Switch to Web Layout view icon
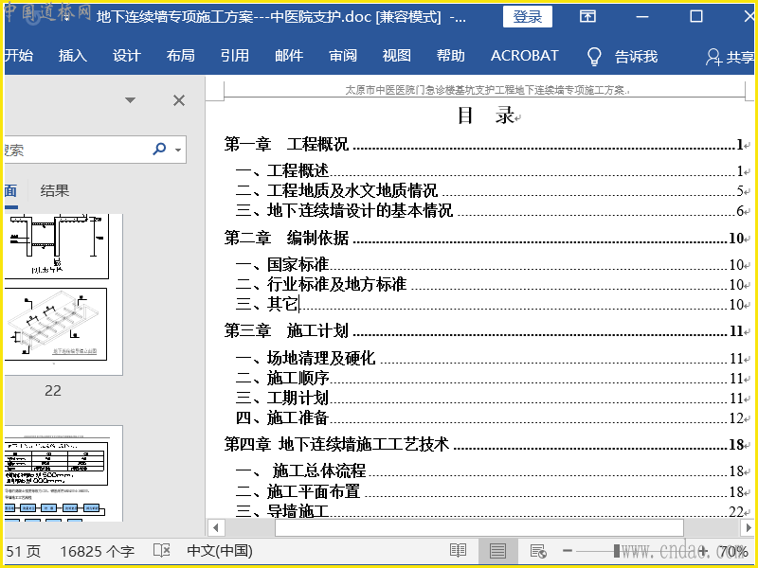This screenshot has width=758, height=568. point(538,551)
